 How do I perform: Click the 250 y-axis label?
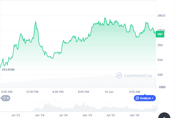tap(160, 60)
